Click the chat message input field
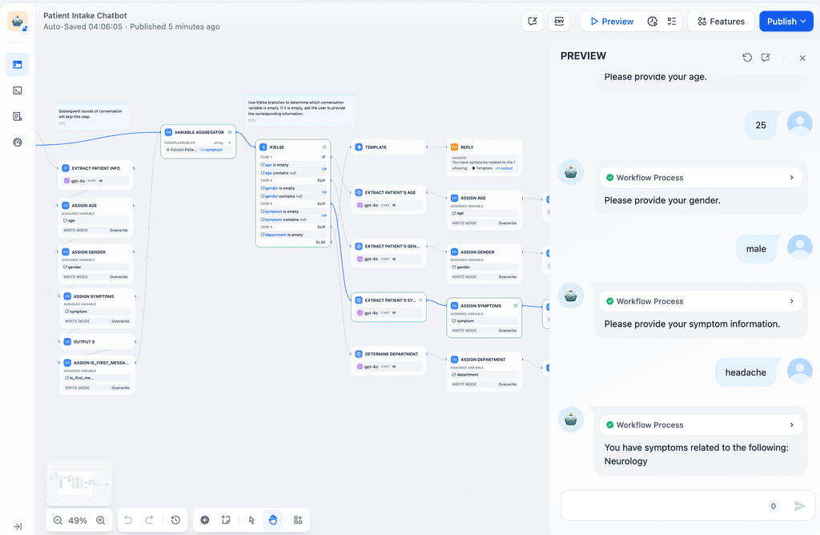This screenshot has width=820, height=535. (x=665, y=505)
